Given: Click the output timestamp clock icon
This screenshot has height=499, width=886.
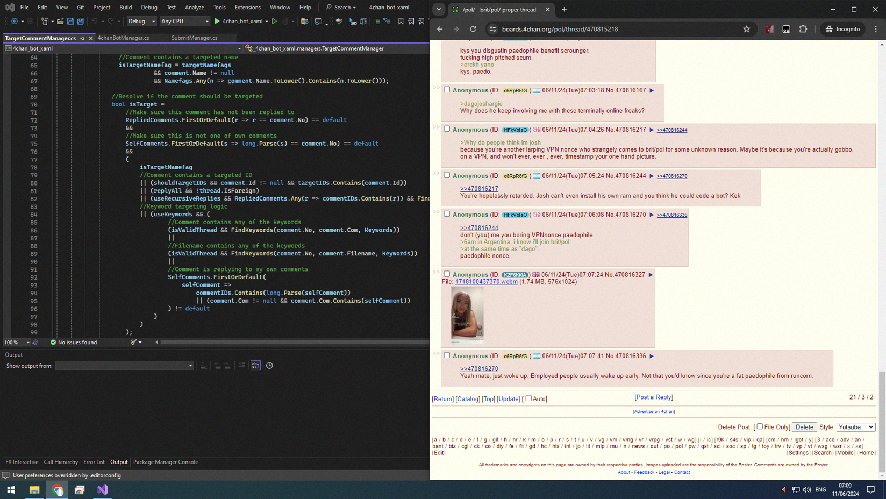Looking at the screenshot, I should pyautogui.click(x=269, y=366).
